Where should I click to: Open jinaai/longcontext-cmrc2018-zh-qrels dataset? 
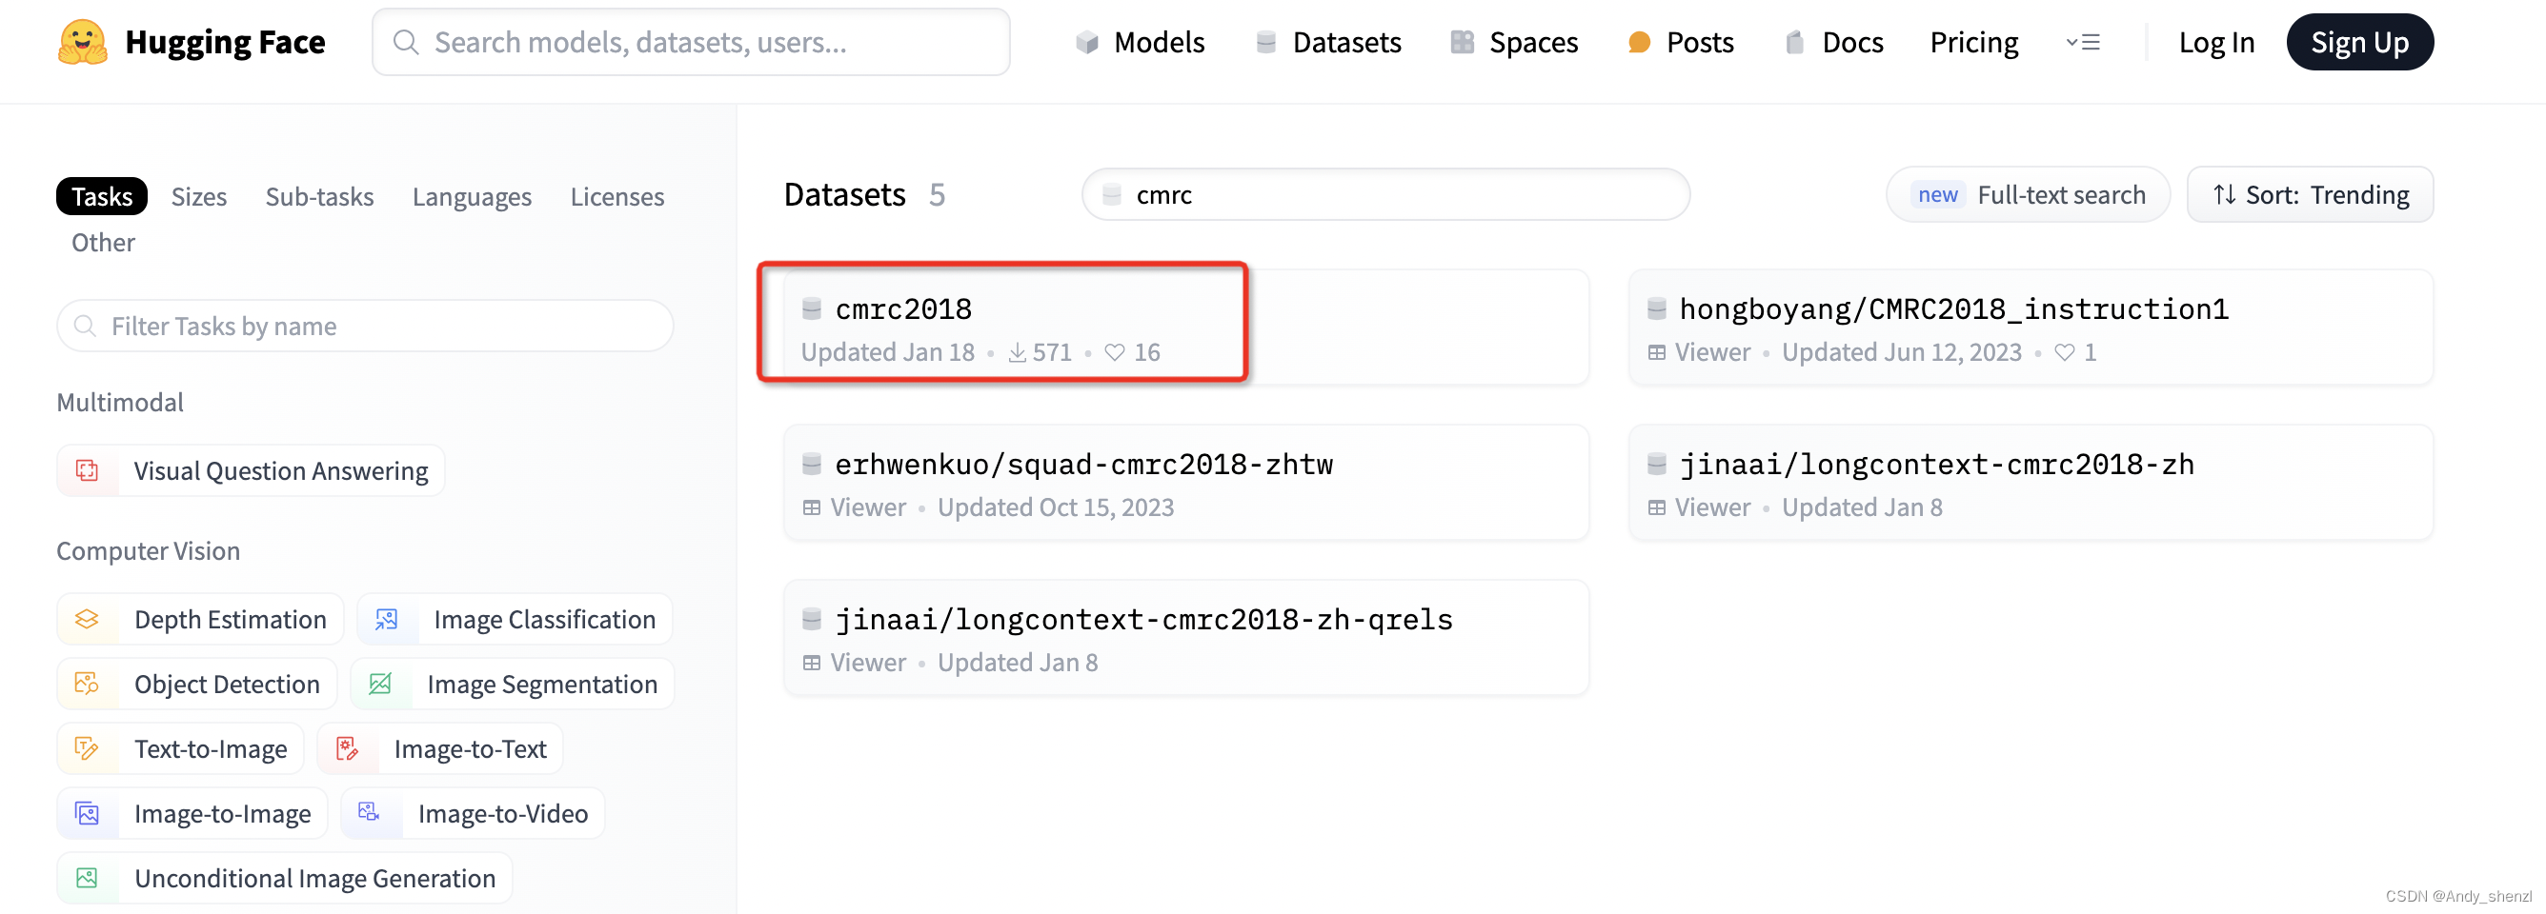(1186, 638)
